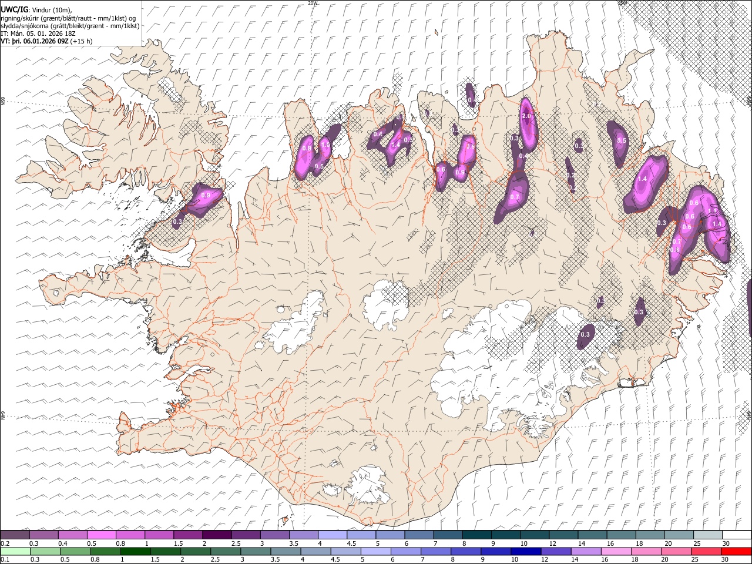Image resolution: width=752 pixels, height=564 pixels.
Task: Pick the dark teal snow swatch between 8 and 9
Action: (476, 535)
